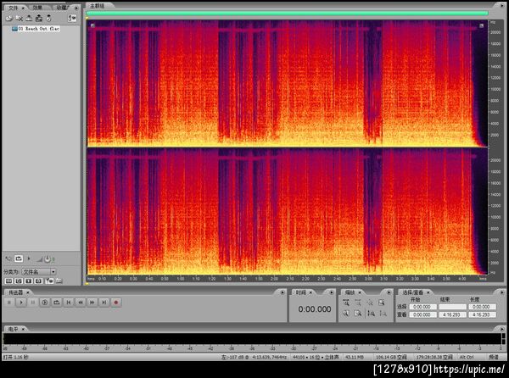This screenshot has height=378, width=509.
Task: Click Play from cursor to end button
Action: 44,303
